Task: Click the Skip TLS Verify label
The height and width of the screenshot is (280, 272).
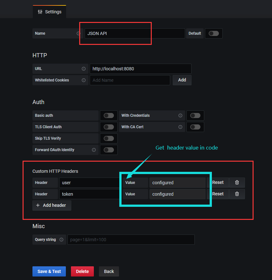Action: click(x=48, y=138)
